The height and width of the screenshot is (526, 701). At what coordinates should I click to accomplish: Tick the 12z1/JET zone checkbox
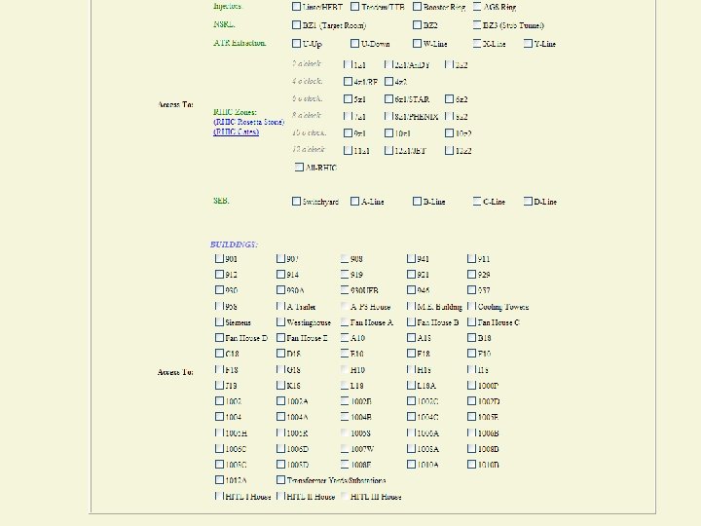point(388,150)
